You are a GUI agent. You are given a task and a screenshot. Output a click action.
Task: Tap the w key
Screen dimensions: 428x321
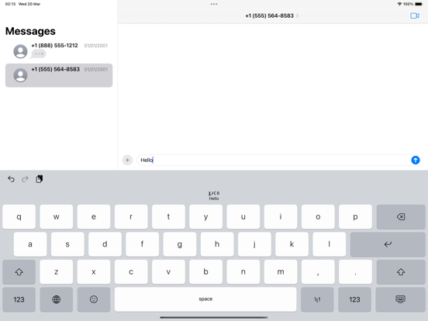57,217
